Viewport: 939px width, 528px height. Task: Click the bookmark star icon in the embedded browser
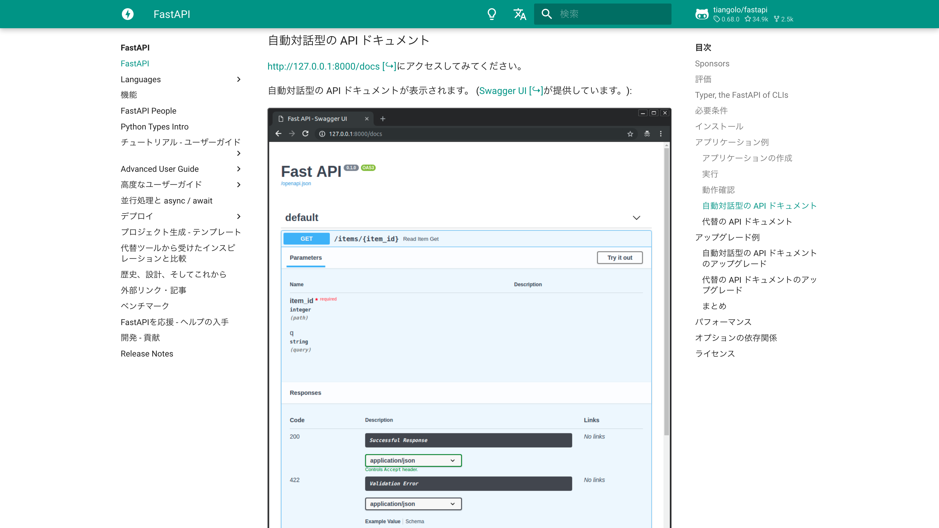pyautogui.click(x=630, y=134)
